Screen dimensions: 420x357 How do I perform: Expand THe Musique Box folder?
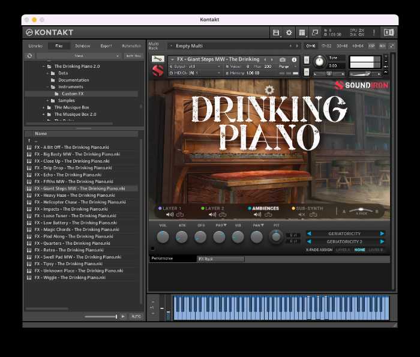point(44,107)
